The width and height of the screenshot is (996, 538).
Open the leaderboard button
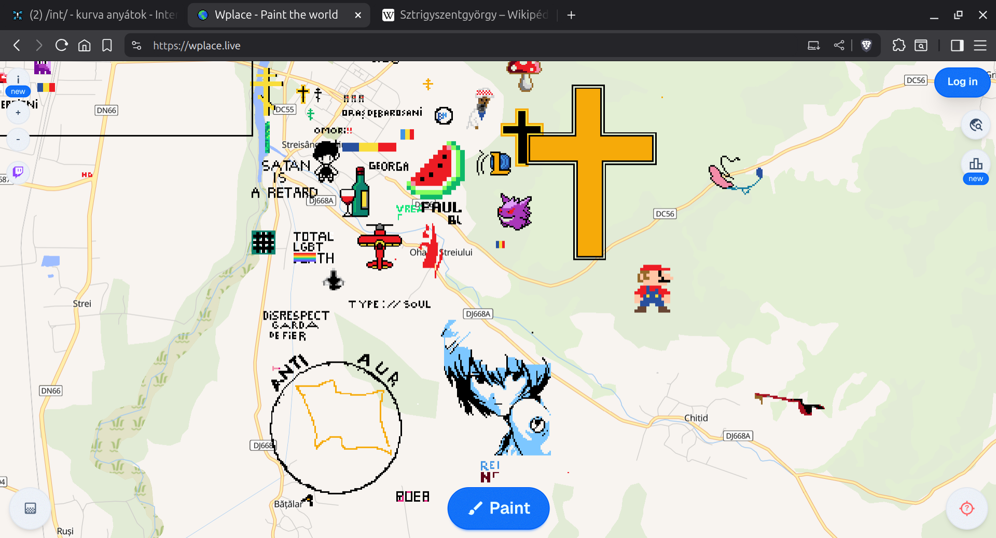click(976, 164)
